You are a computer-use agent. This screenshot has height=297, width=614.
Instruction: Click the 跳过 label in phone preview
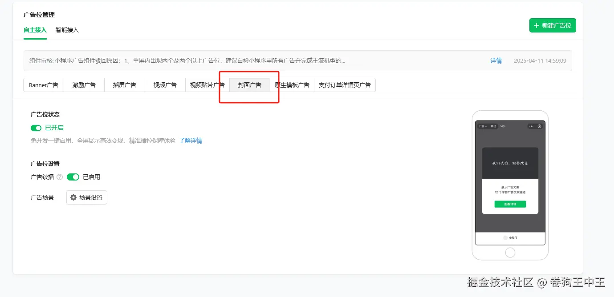493,126
